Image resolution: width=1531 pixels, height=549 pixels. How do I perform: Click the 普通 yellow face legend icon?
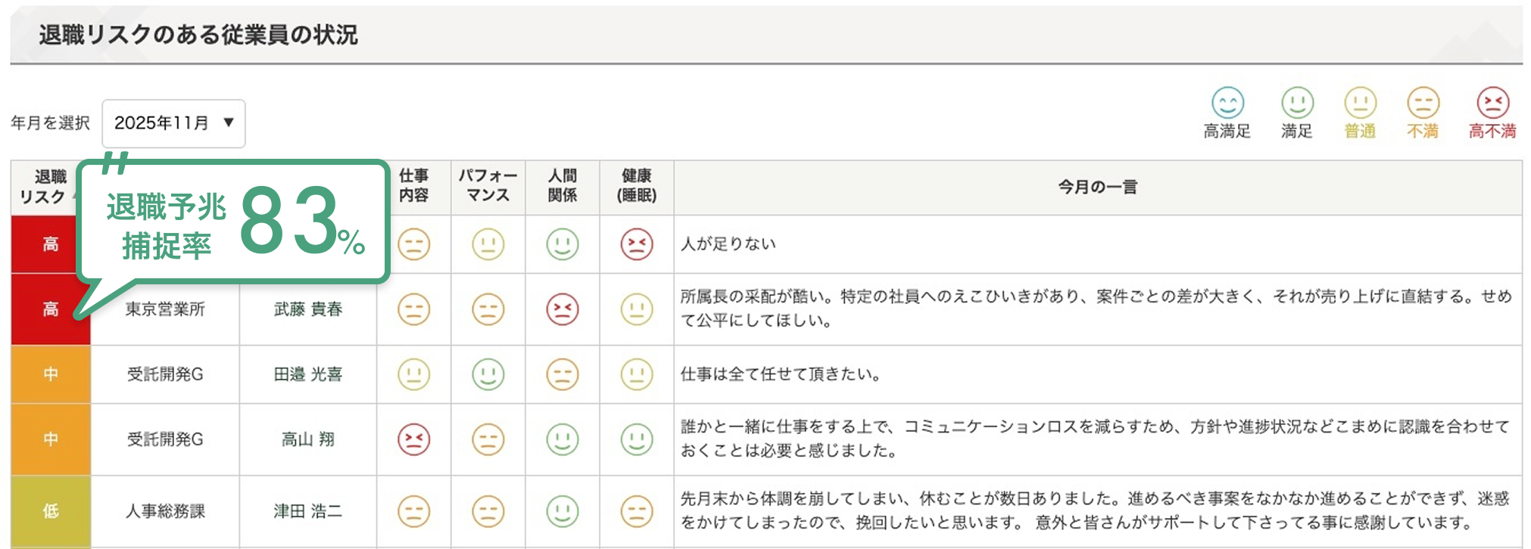coord(1360,103)
